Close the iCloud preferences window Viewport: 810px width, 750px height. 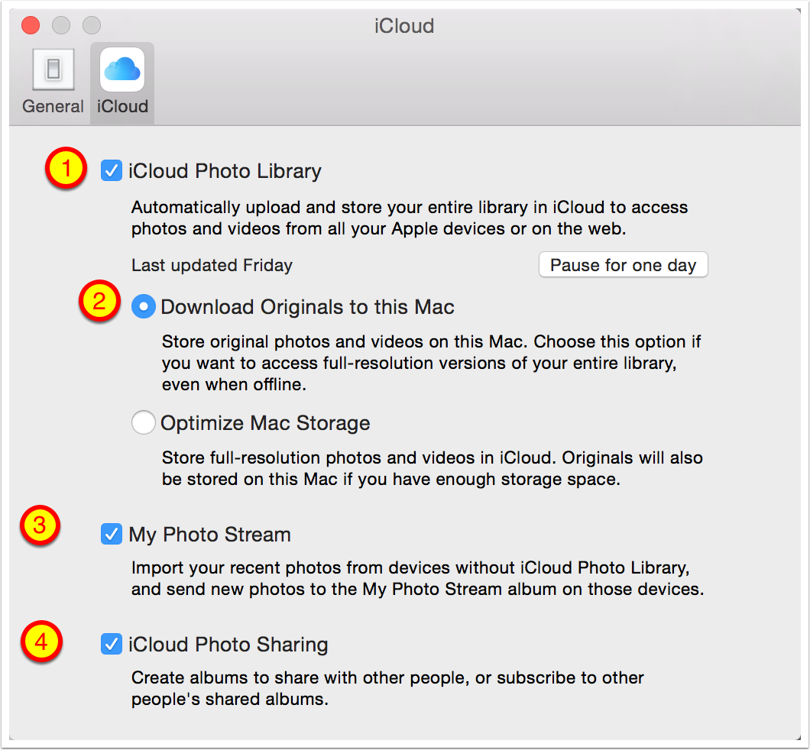pyautogui.click(x=31, y=26)
